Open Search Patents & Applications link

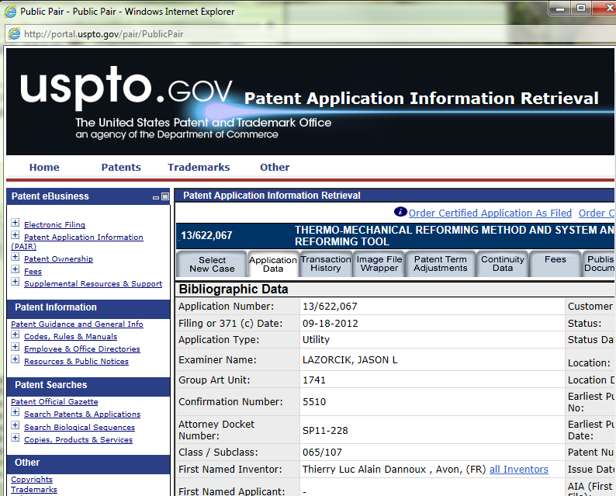tap(82, 414)
